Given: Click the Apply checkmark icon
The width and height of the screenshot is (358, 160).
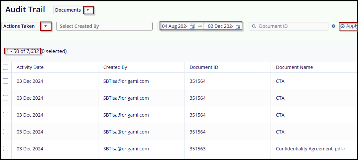Looking at the screenshot, I should (343, 26).
